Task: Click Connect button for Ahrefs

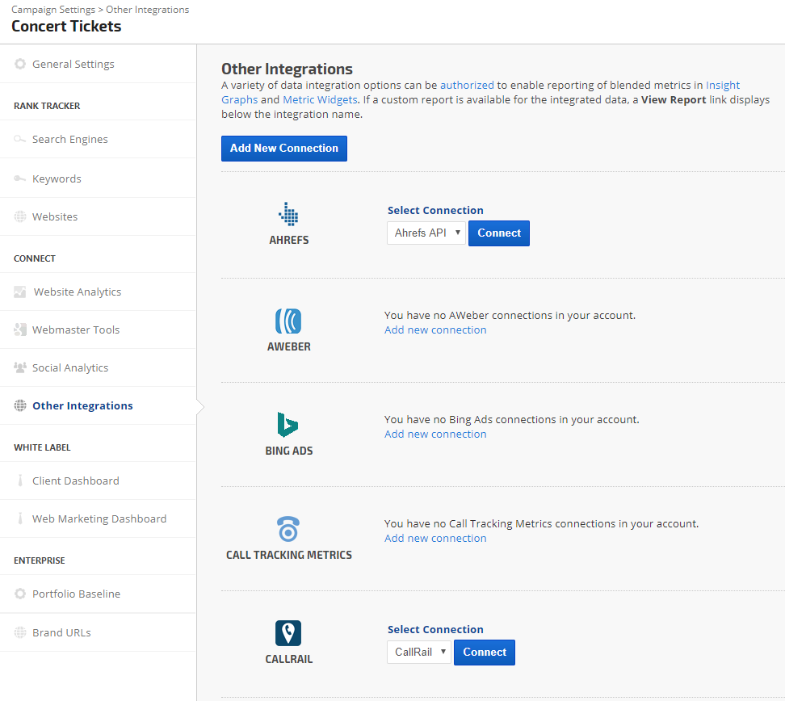Action: point(499,233)
